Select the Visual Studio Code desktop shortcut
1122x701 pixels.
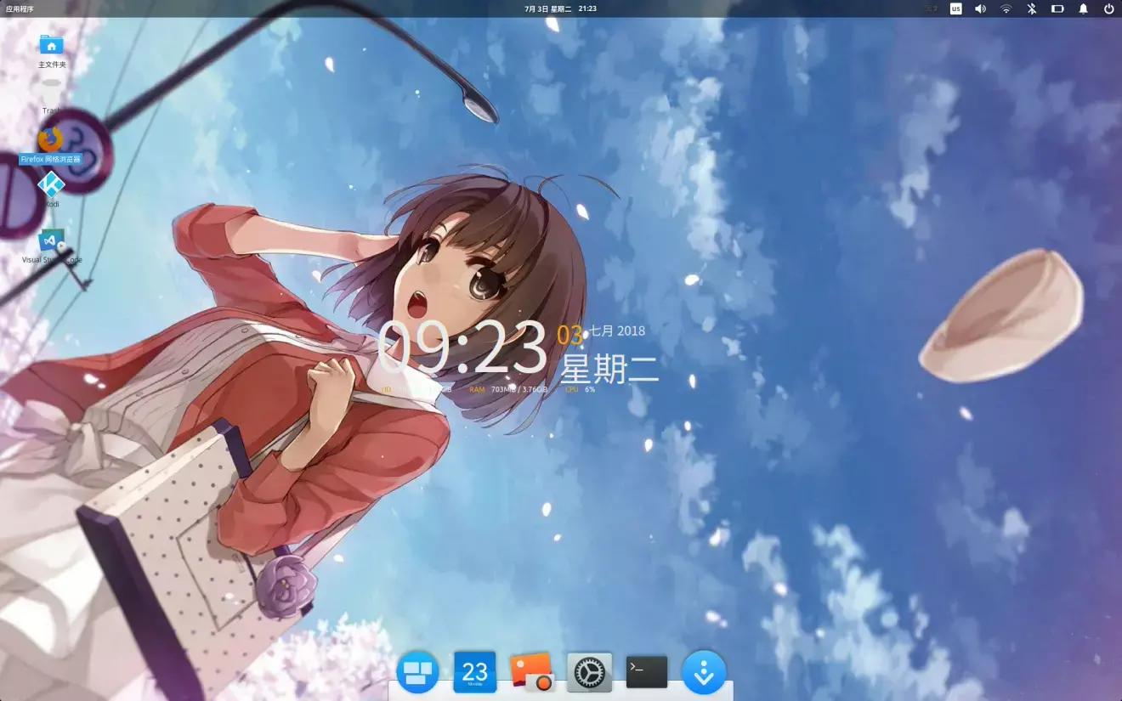(51, 241)
